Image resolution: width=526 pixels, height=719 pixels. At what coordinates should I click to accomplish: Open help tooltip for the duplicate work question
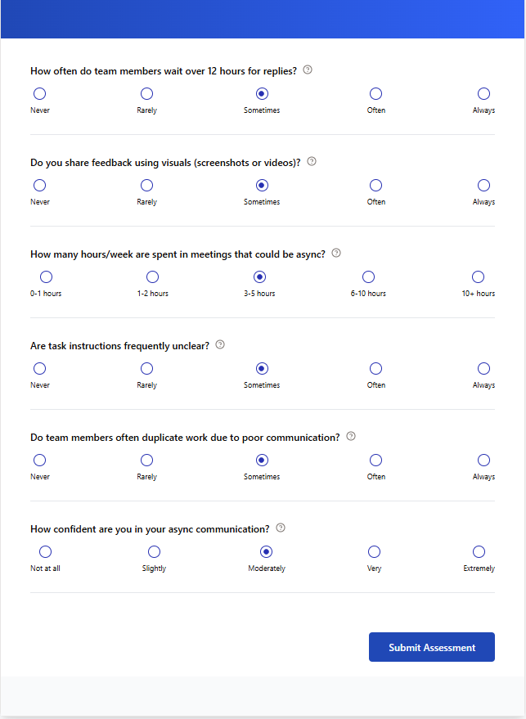point(350,437)
